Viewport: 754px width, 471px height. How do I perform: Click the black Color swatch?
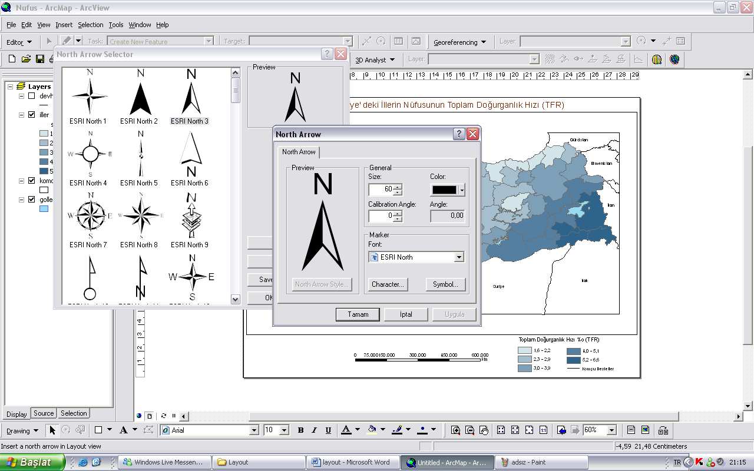point(445,190)
